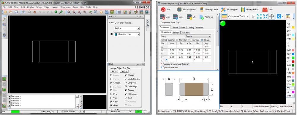Image resolution: width=297 pixels, height=115 pixels.
Task: Click the Add to Lib icon
Action: [x=202, y=17]
